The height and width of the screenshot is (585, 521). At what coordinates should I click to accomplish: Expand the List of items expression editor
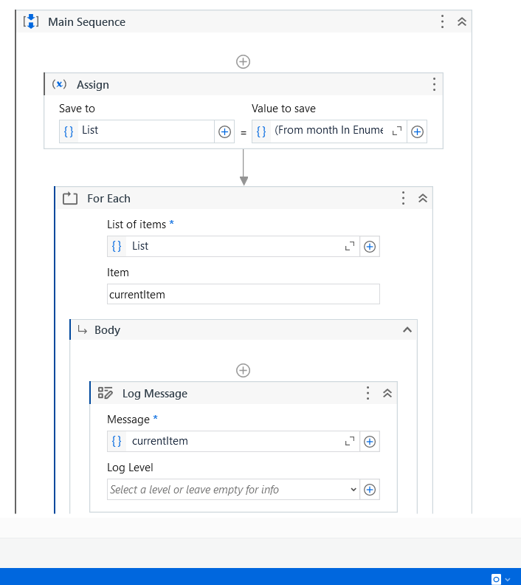(350, 246)
